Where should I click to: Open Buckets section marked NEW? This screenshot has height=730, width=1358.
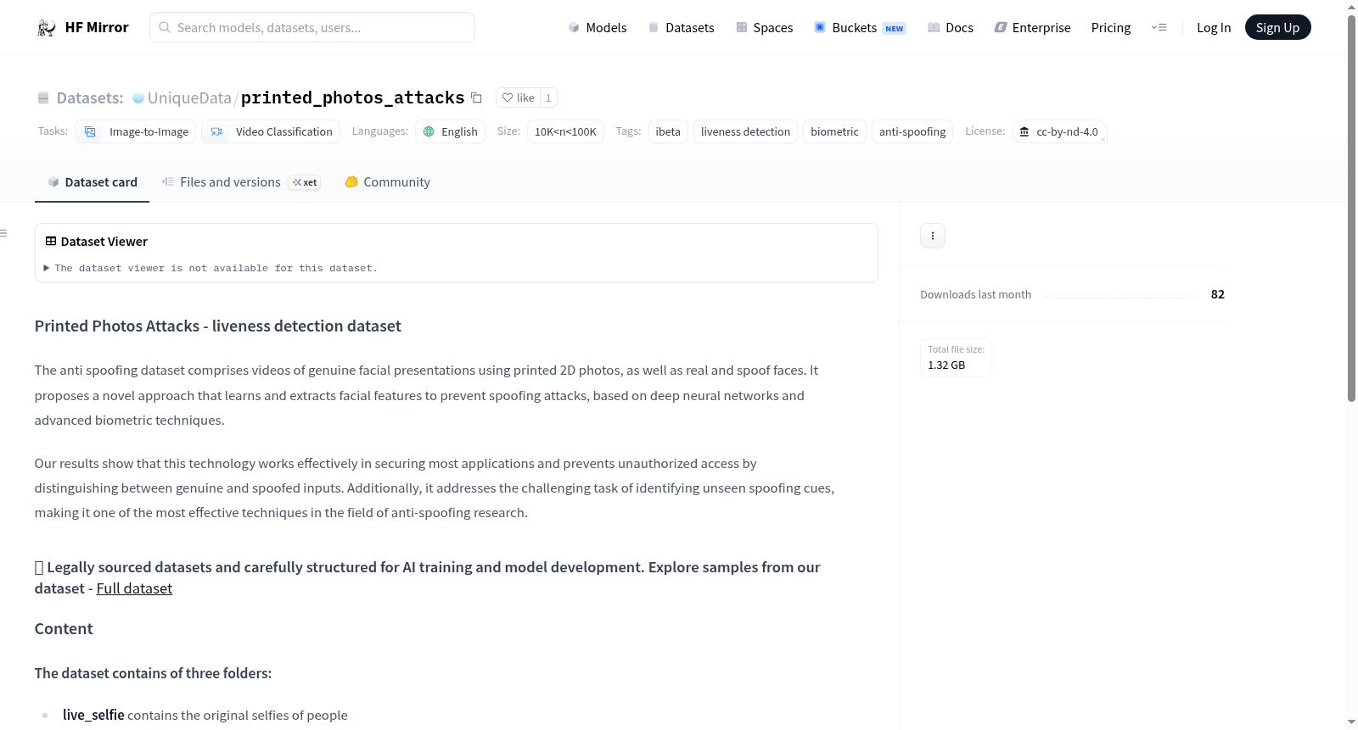pos(860,27)
